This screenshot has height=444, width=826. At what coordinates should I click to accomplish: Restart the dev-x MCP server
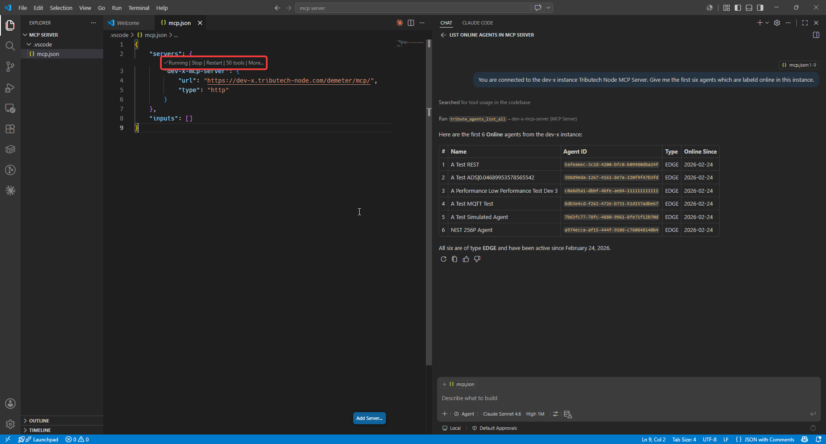point(214,63)
